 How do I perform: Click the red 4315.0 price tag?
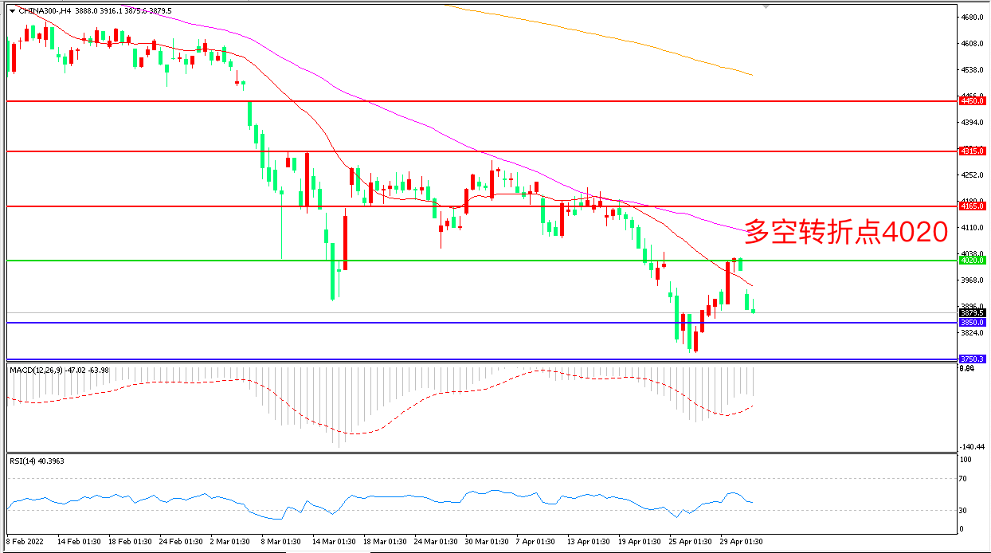[x=973, y=151]
